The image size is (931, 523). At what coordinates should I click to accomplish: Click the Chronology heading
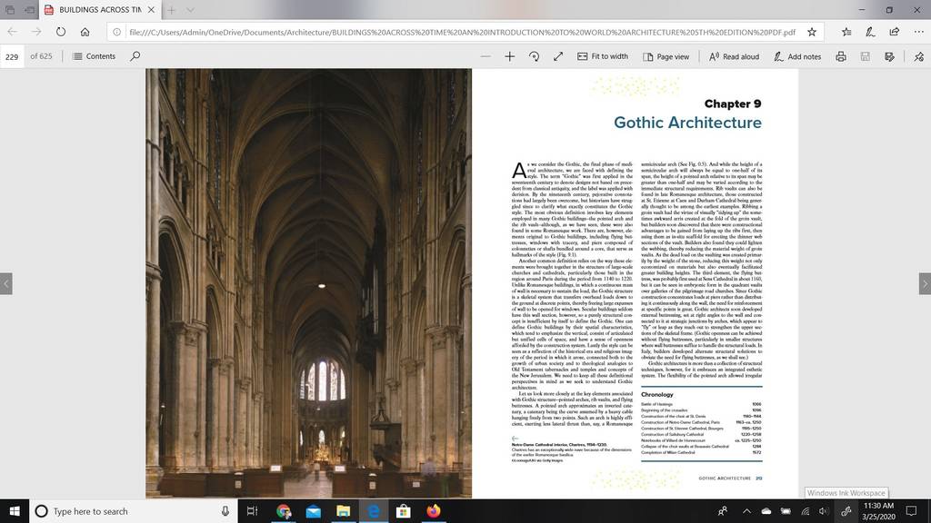pyautogui.click(x=656, y=394)
